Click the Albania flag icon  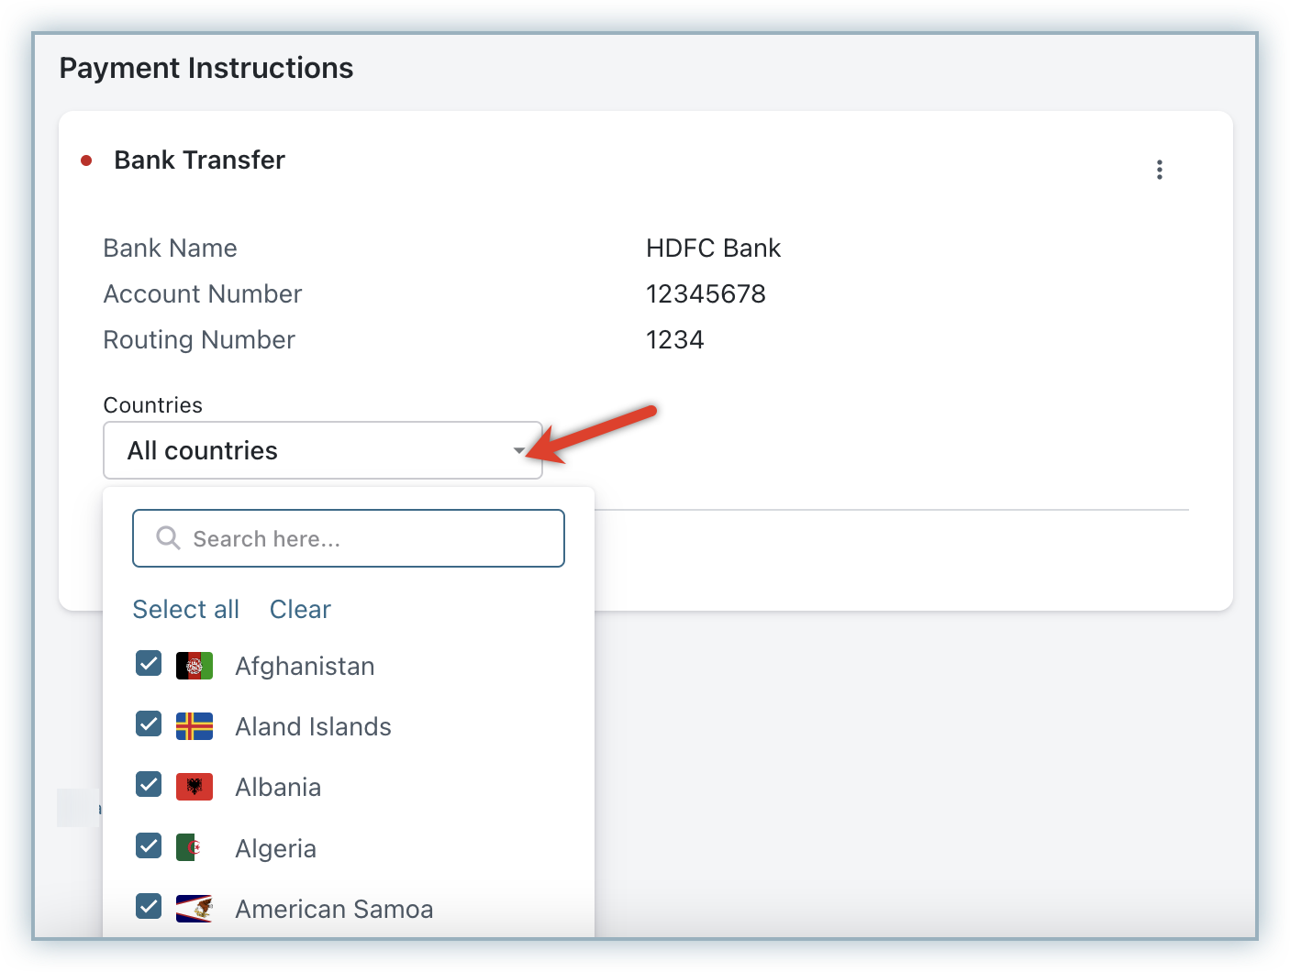pos(195,787)
